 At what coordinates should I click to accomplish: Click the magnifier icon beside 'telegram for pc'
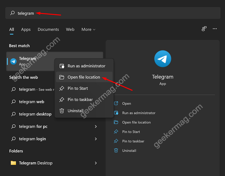(x=13, y=126)
